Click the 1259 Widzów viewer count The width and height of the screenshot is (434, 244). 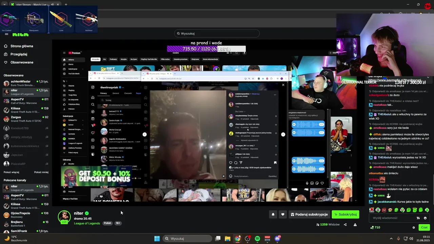328,224
